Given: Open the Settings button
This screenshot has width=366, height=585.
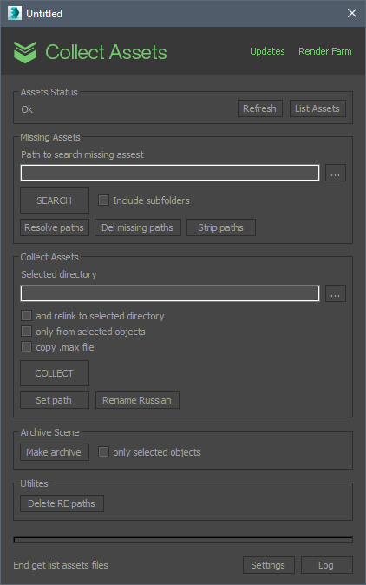Looking at the screenshot, I should (x=268, y=565).
